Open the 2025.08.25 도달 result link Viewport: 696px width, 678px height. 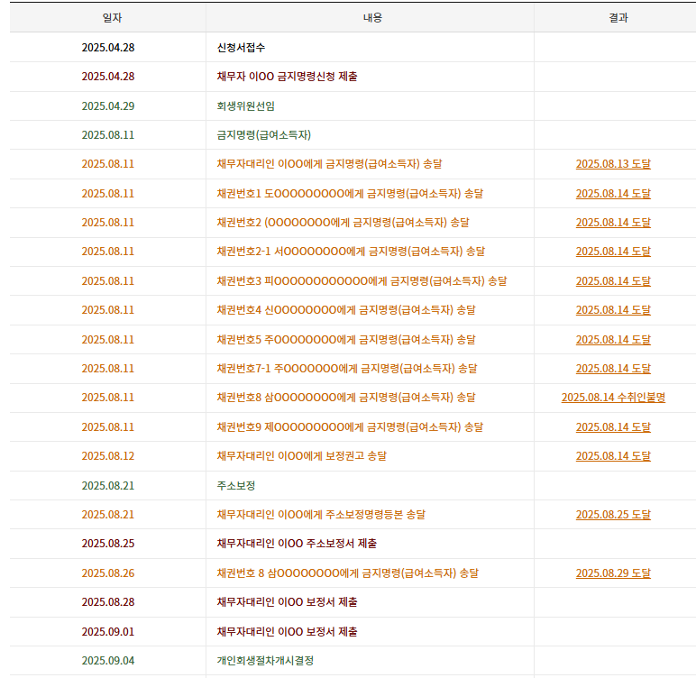click(x=613, y=515)
